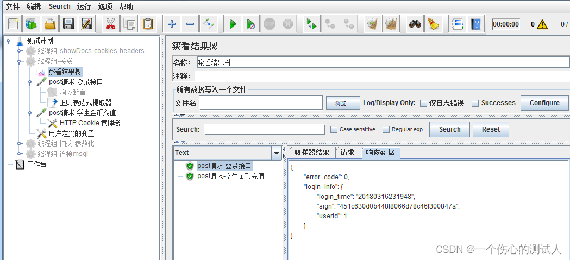
Task: Expand 线程组-showDocs-cookies-headers node handle
Action: coord(19,51)
